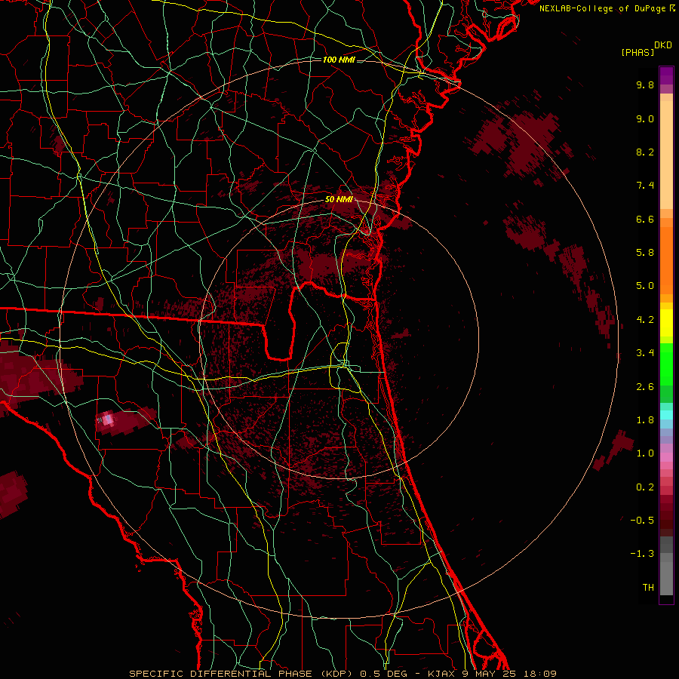This screenshot has height=679, width=679.
Task: Click the 0.2 scale value
Action: coord(645,487)
